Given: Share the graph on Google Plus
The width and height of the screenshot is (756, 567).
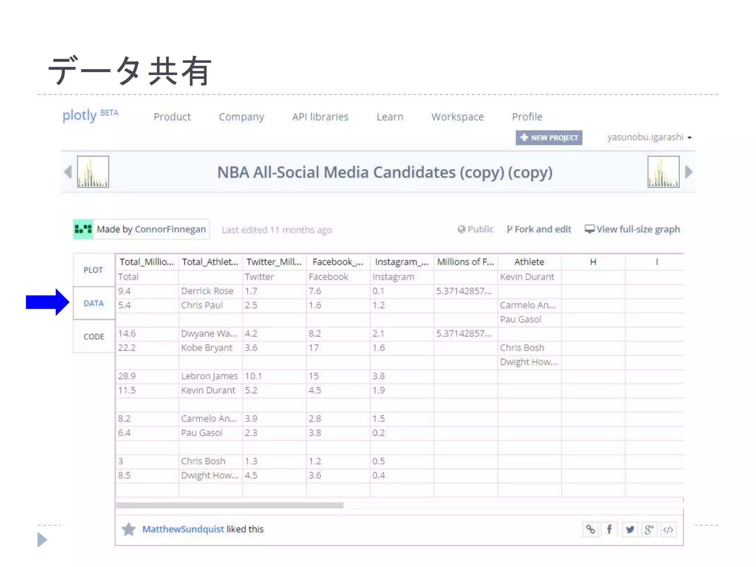Looking at the screenshot, I should tap(649, 529).
